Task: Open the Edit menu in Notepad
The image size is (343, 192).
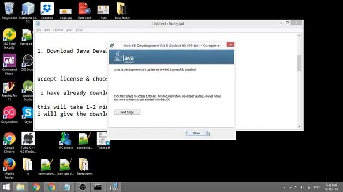Action: pyautogui.click(x=47, y=30)
